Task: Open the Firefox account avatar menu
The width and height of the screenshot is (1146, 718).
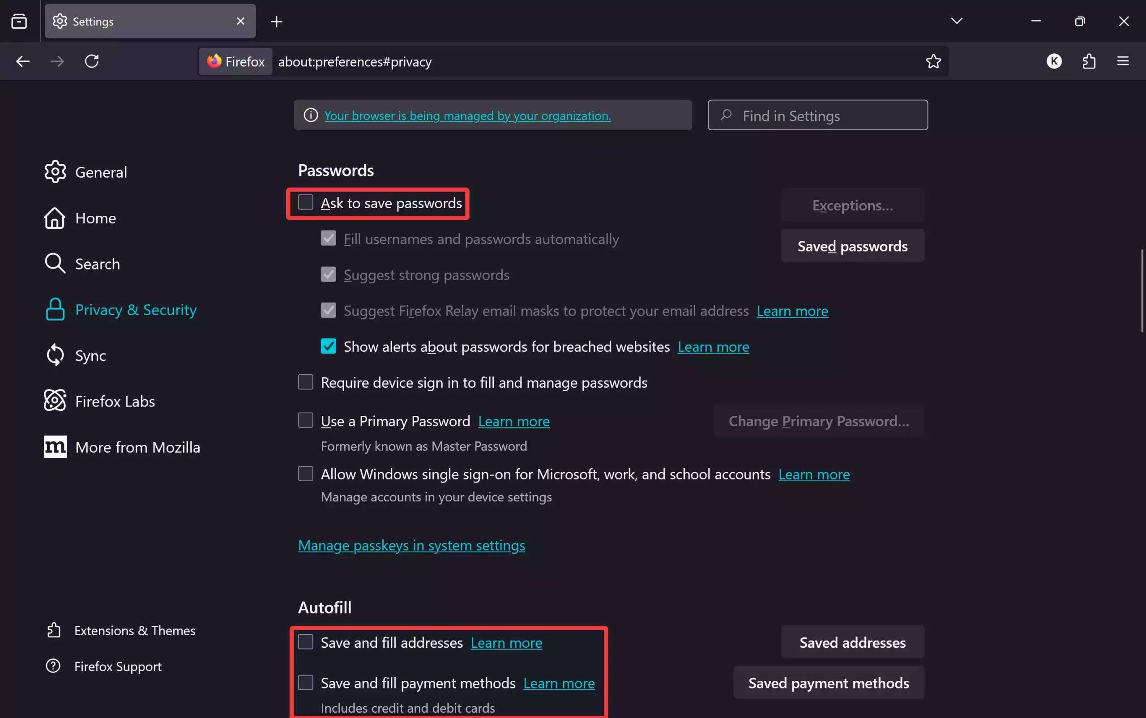Action: [1053, 61]
